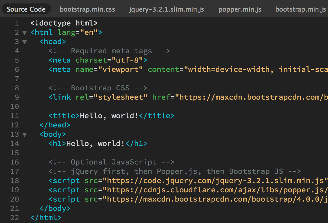This screenshot has height=223, width=328.
Task: Click the code.jquery.com script URL on line 18
Action: pyautogui.click(x=215, y=181)
